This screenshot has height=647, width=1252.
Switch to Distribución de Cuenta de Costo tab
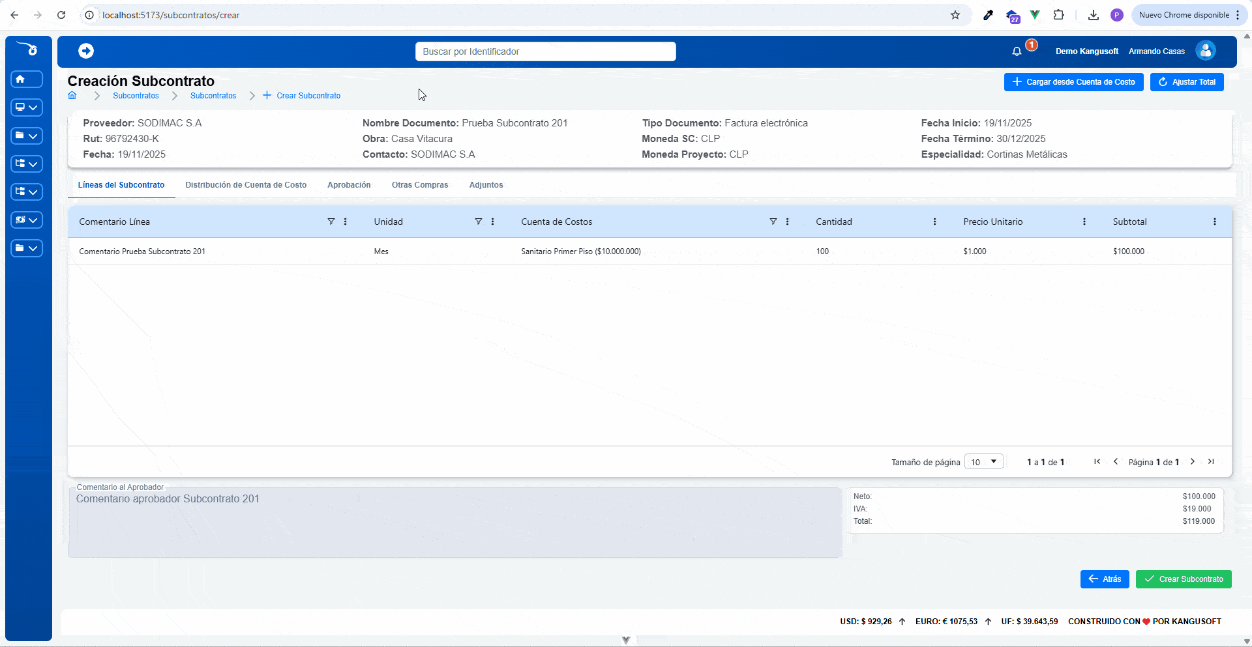tap(246, 185)
